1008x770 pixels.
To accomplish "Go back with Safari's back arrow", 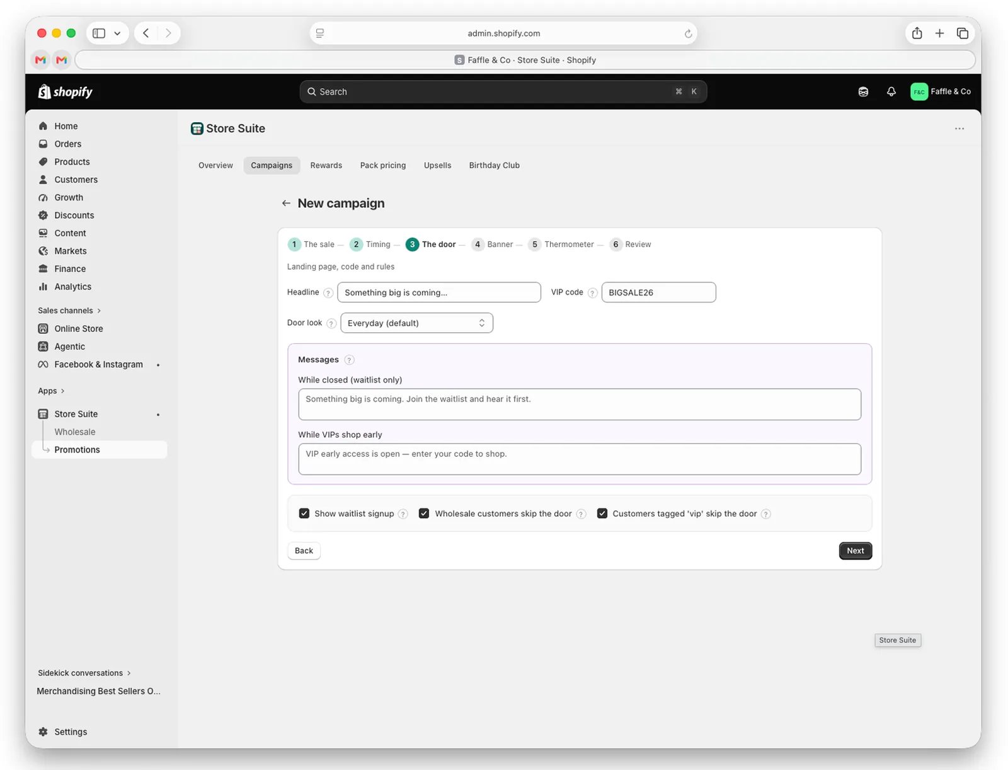I will [146, 33].
